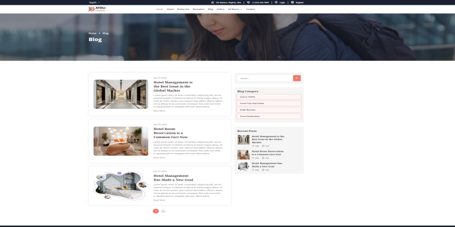Go to next page with the pagination arrow
The width and height of the screenshot is (455, 227).
pyautogui.click(x=164, y=211)
